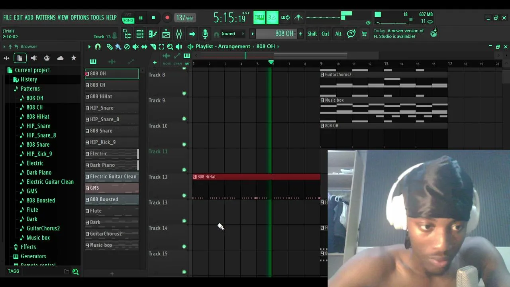Open the help chat bubble icon
The image size is (510, 287).
tap(351, 34)
